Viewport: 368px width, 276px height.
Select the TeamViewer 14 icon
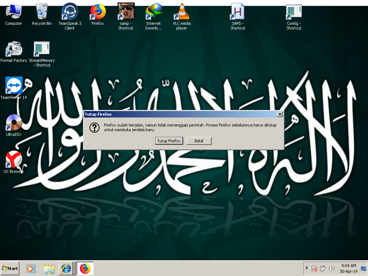tap(14, 88)
